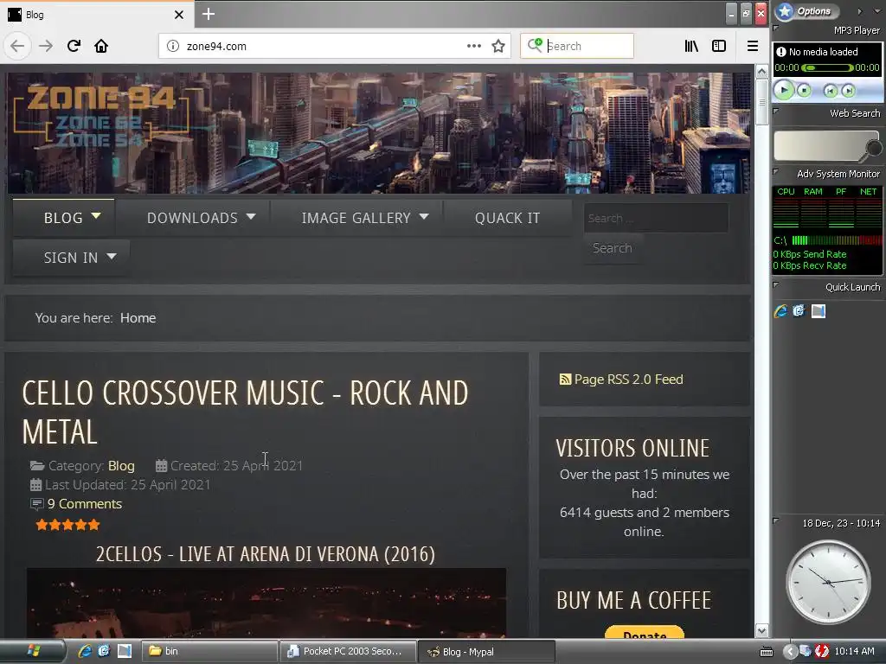Click the website search text box
The image size is (886, 664).
point(656,218)
